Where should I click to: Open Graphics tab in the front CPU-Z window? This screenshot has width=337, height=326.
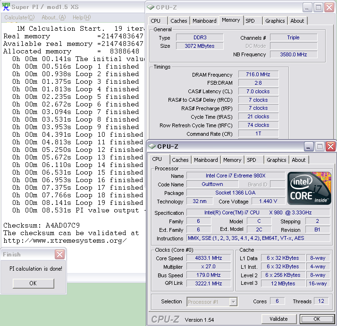coord(277,160)
